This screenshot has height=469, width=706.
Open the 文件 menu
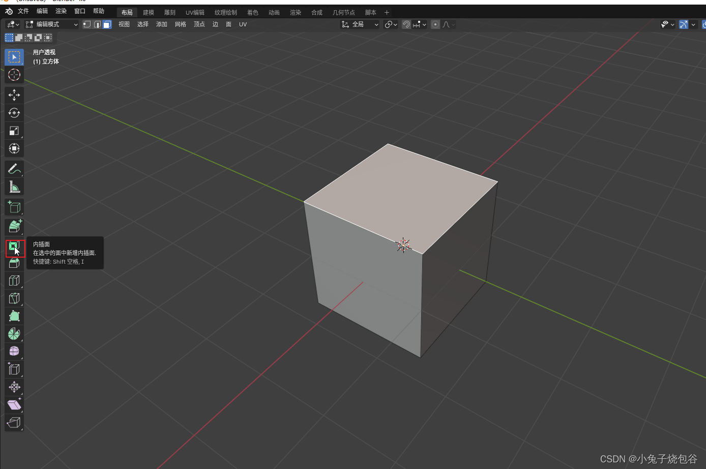click(23, 11)
